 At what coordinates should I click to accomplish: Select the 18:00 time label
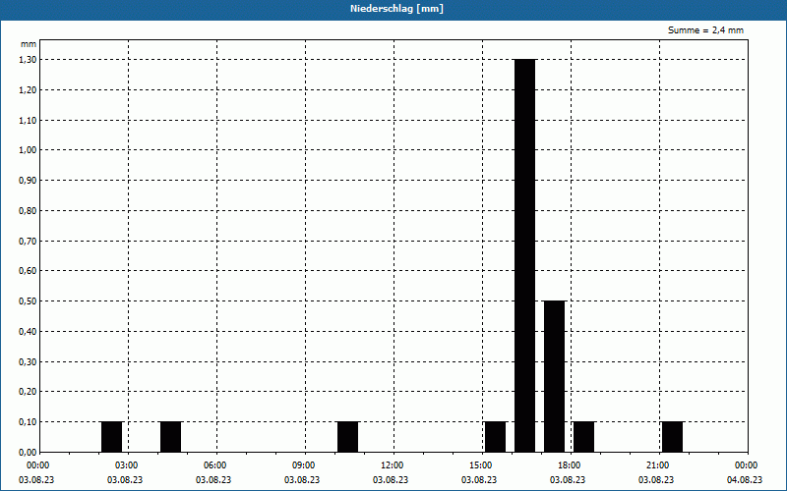(x=570, y=465)
